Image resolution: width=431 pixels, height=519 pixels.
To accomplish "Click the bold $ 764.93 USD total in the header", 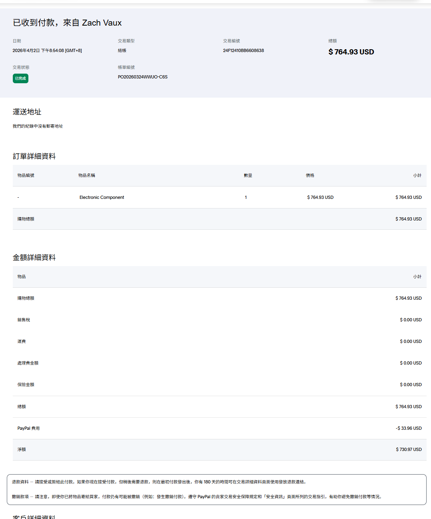I will 351,52.
